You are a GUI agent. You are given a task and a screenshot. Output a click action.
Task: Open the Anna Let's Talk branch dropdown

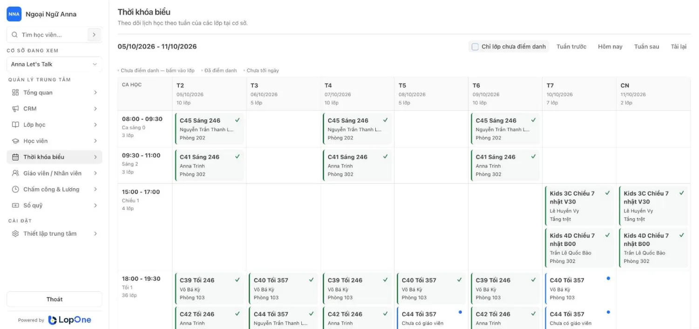point(54,64)
